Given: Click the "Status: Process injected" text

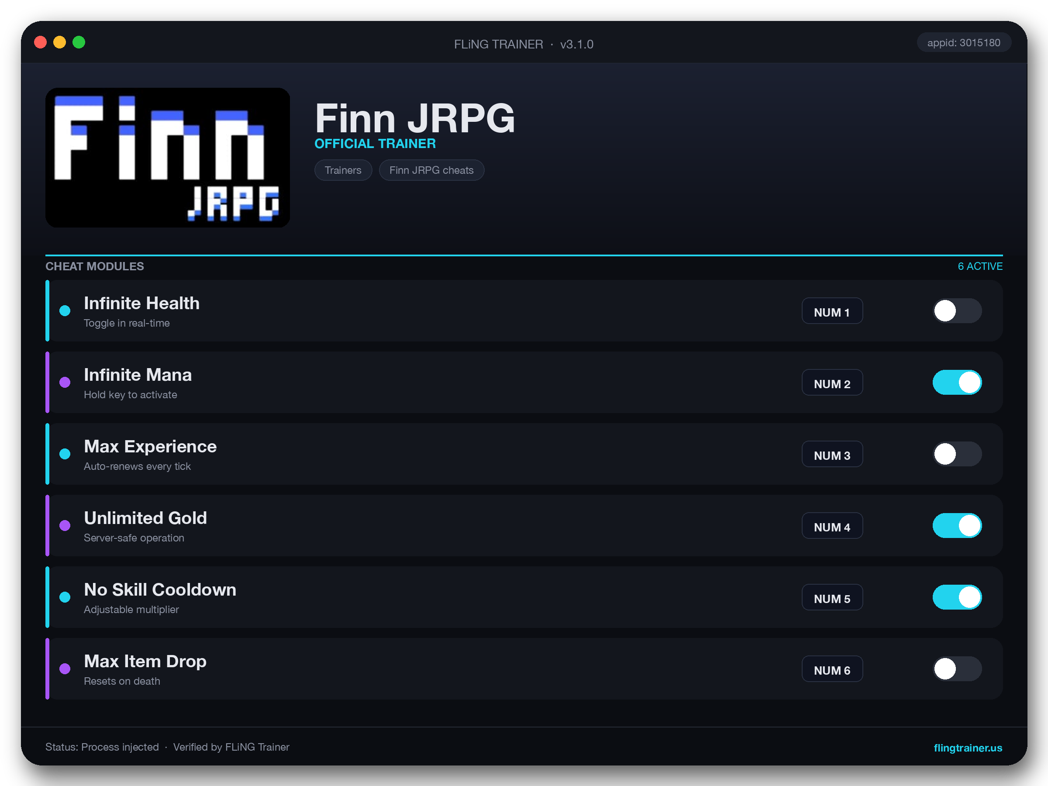Looking at the screenshot, I should [x=102, y=747].
